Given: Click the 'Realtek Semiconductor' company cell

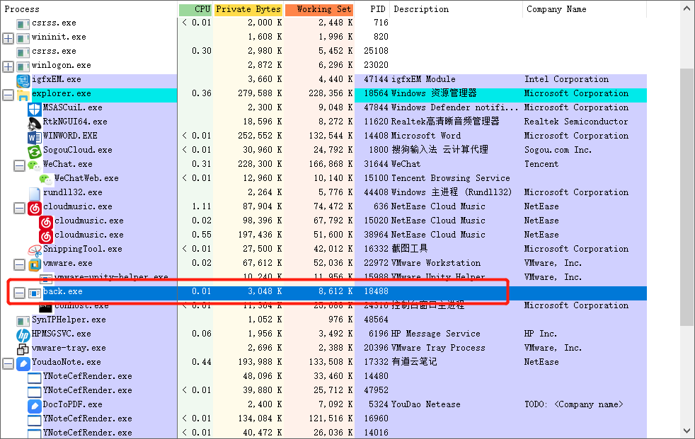Looking at the screenshot, I should 576,122.
